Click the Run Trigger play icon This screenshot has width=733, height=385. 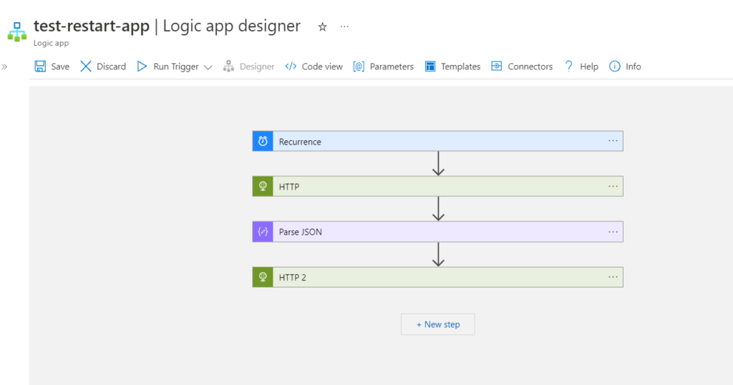(142, 67)
